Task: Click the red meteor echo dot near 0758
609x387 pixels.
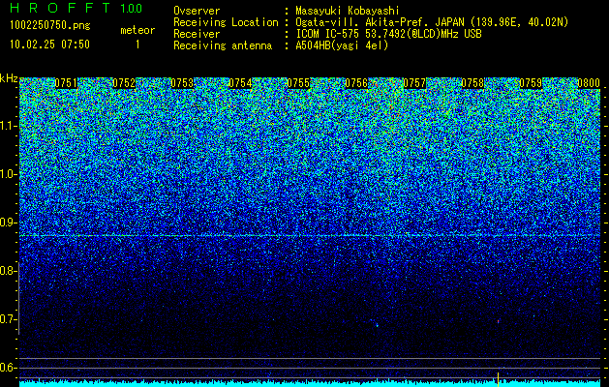Action: [x=498, y=321]
